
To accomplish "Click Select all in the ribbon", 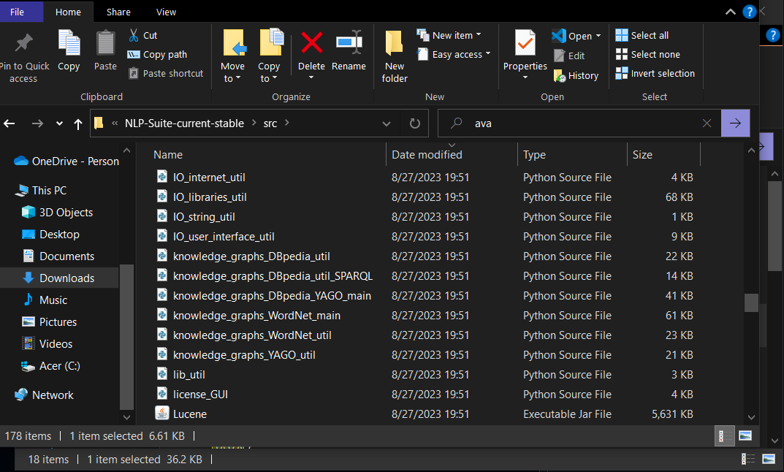I will (646, 34).
